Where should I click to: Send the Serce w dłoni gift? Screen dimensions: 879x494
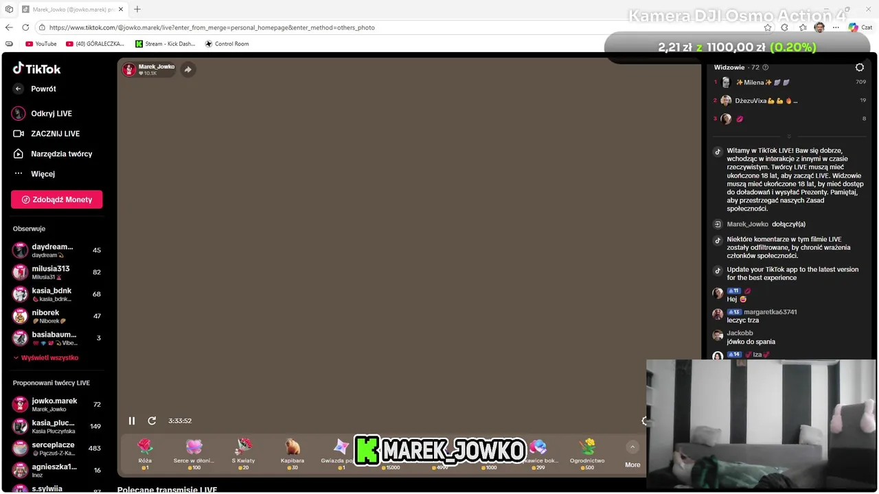194,454
